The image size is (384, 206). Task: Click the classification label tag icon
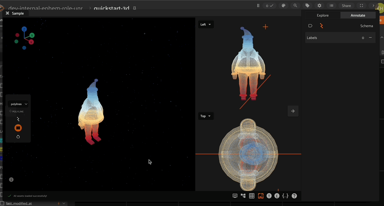pos(310,26)
